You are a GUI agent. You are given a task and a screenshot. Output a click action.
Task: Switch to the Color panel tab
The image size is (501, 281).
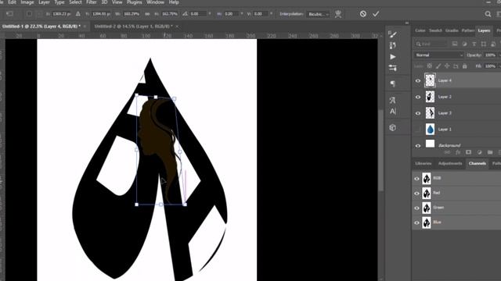(420, 30)
